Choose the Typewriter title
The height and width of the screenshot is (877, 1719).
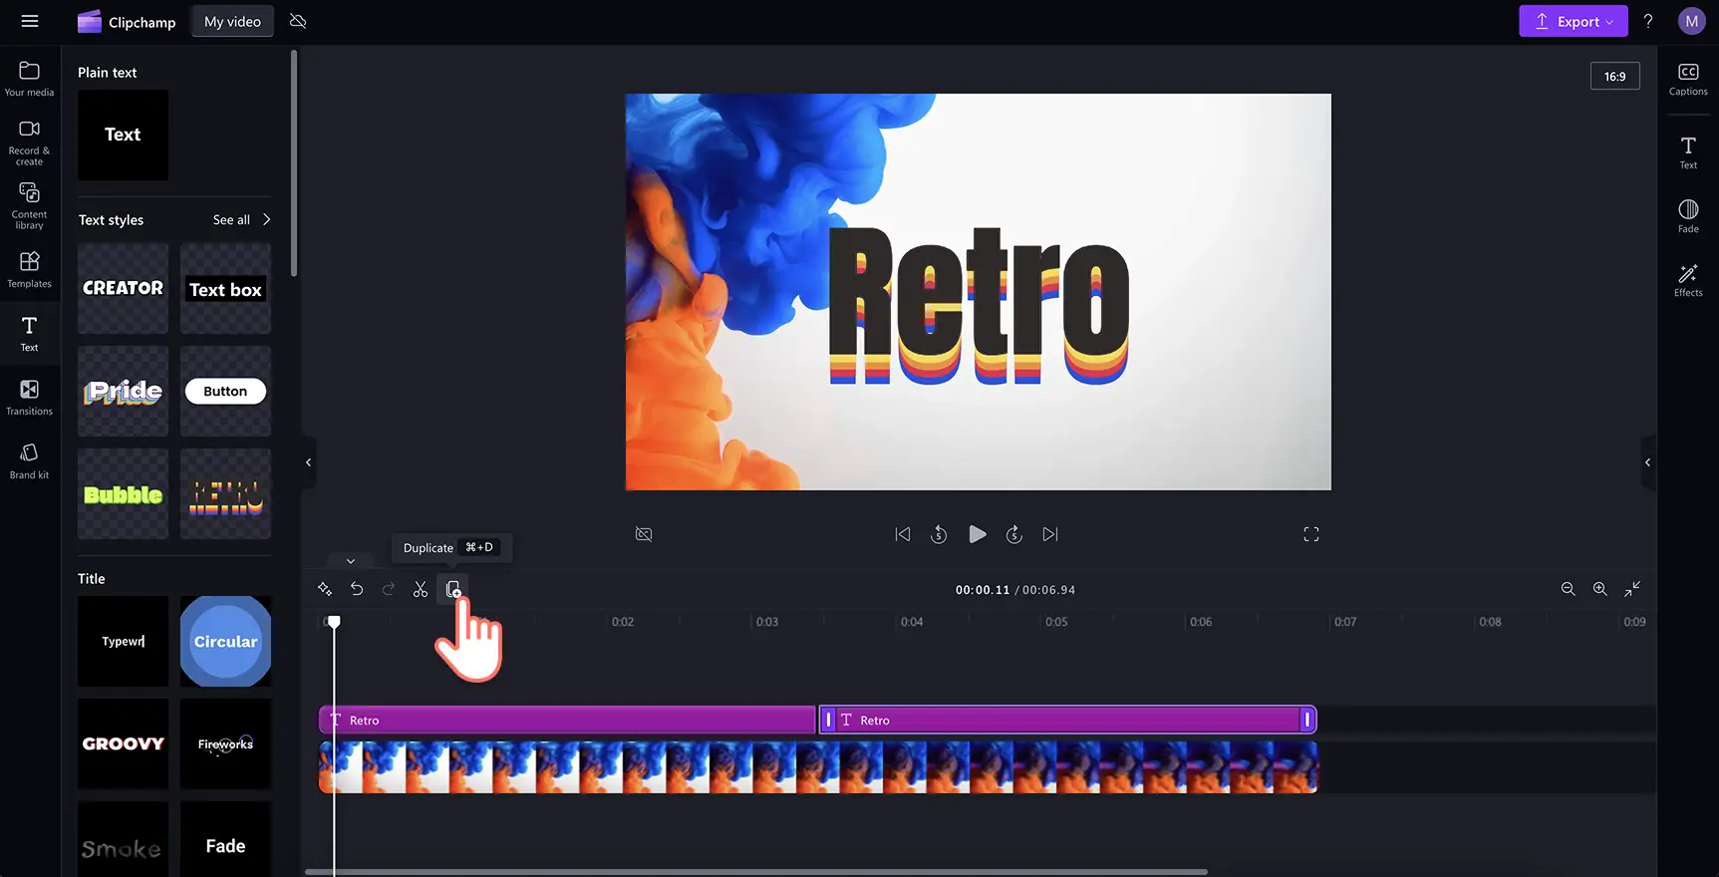[123, 641]
